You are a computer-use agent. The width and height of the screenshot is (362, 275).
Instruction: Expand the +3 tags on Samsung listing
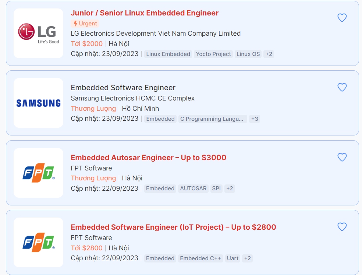(255, 119)
